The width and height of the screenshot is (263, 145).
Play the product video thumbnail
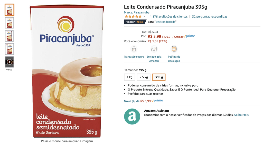[10, 62]
